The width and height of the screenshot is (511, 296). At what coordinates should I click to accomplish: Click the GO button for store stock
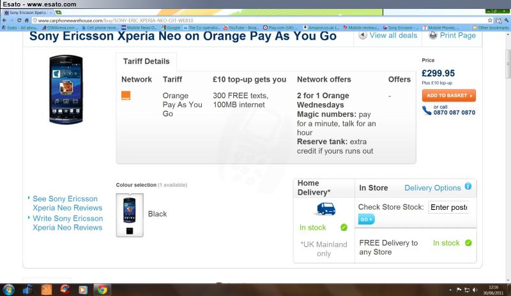tap(366, 219)
